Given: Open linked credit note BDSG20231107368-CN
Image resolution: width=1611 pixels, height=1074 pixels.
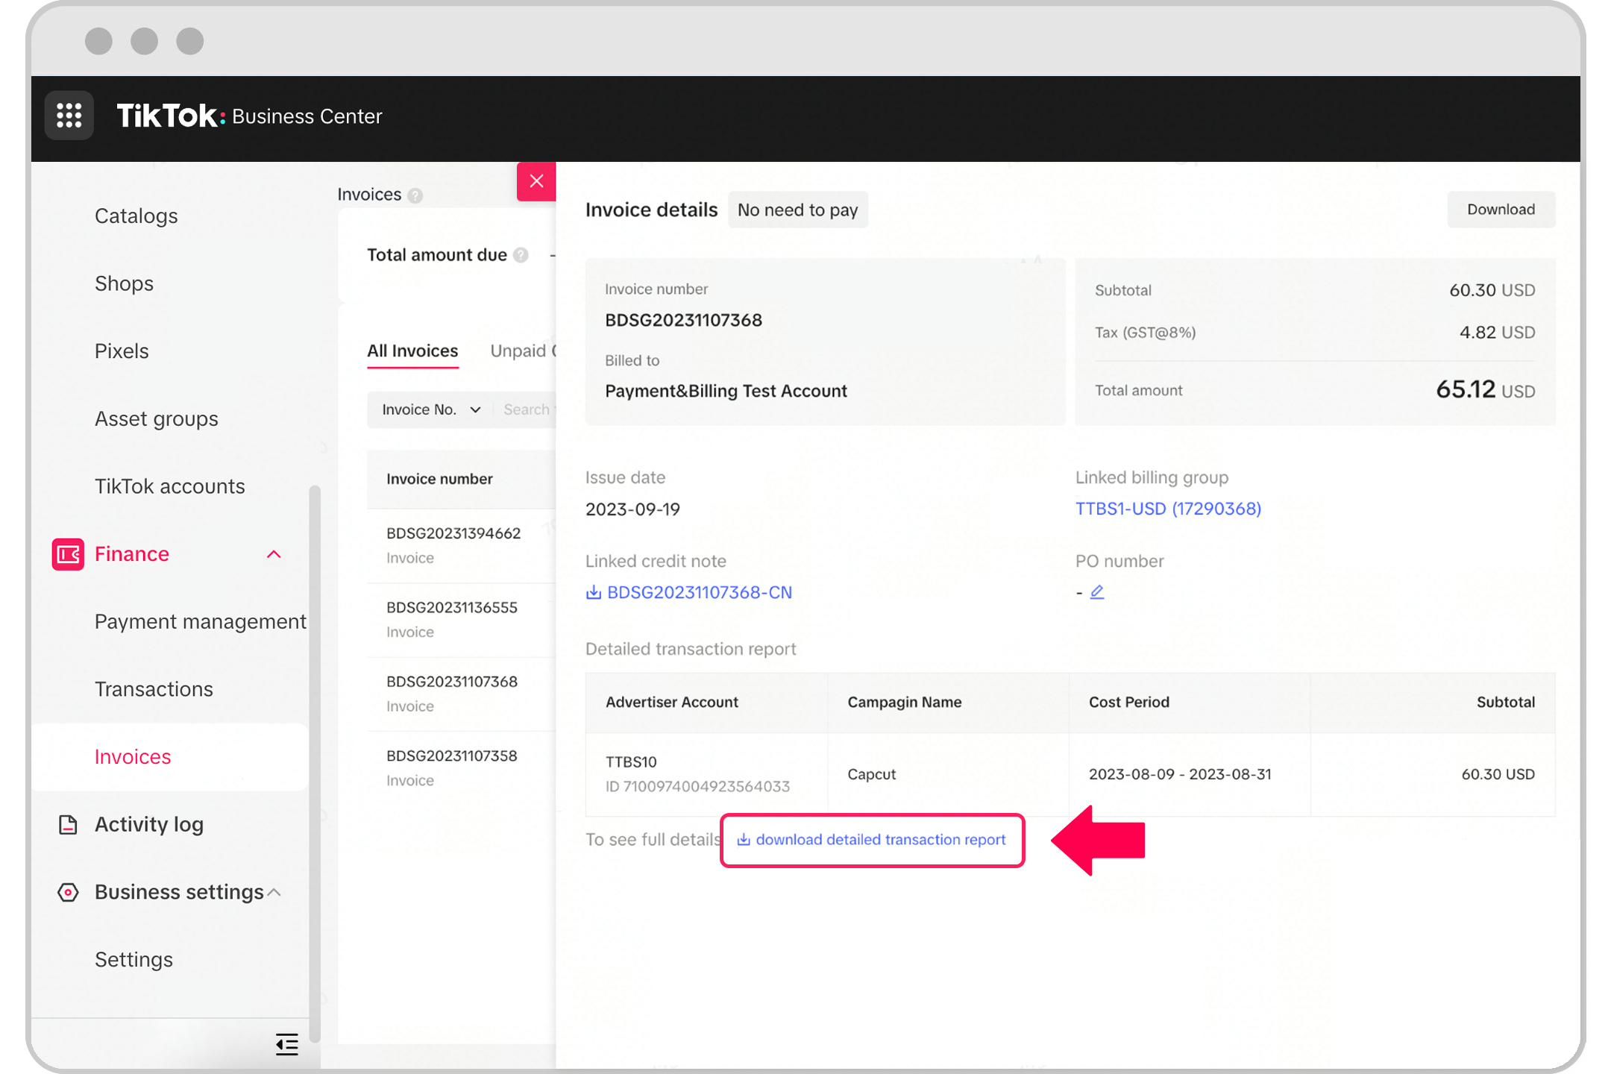Looking at the screenshot, I should point(699,592).
